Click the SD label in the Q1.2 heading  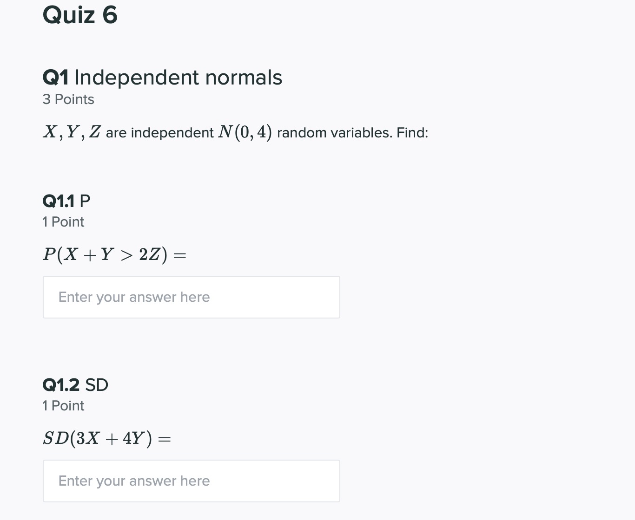[97, 385]
